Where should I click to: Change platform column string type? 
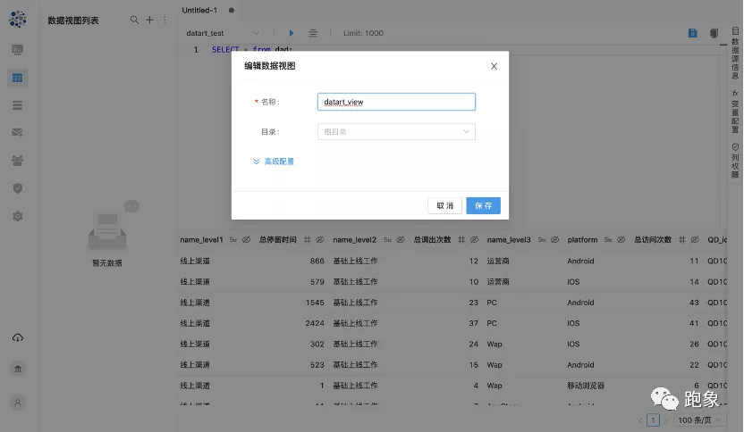608,240
